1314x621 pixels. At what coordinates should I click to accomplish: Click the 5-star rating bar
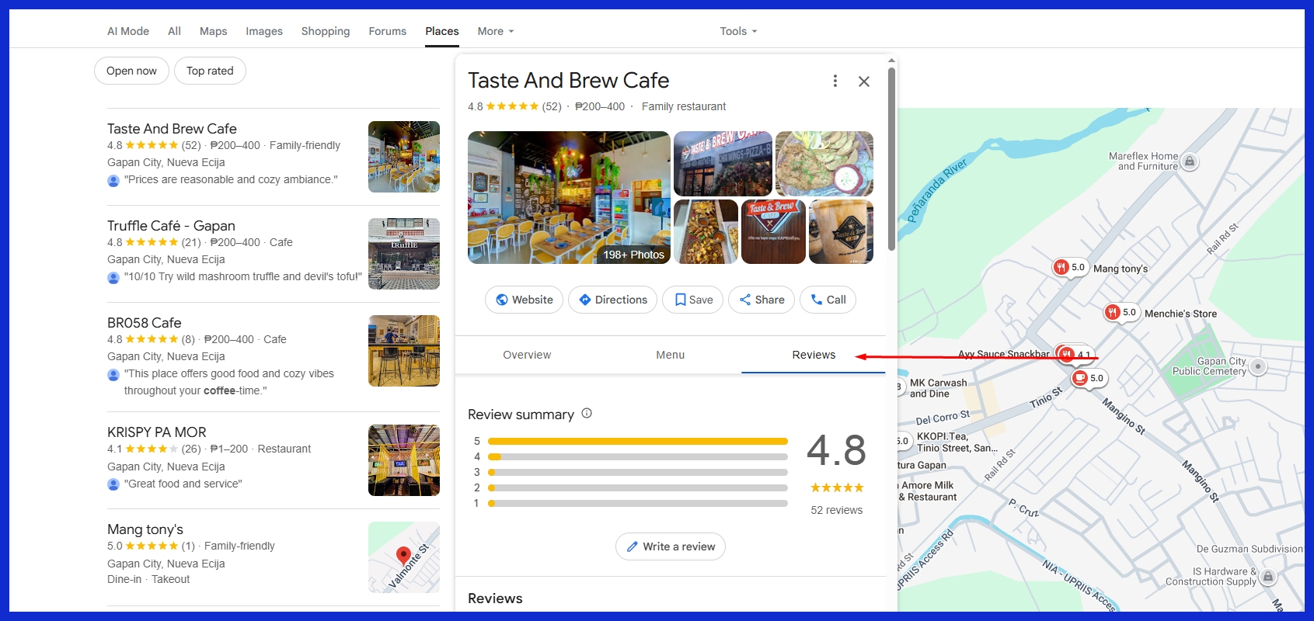(x=637, y=441)
